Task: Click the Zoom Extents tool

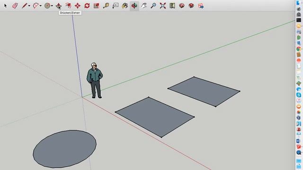Action: [x=163, y=6]
